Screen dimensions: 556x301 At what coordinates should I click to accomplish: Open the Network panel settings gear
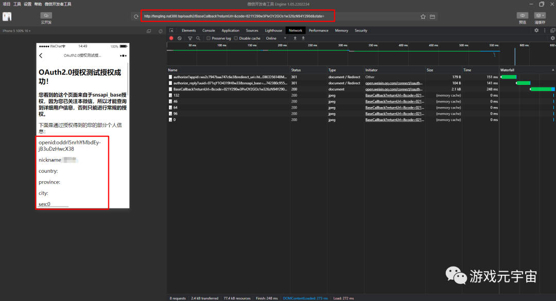(x=552, y=38)
